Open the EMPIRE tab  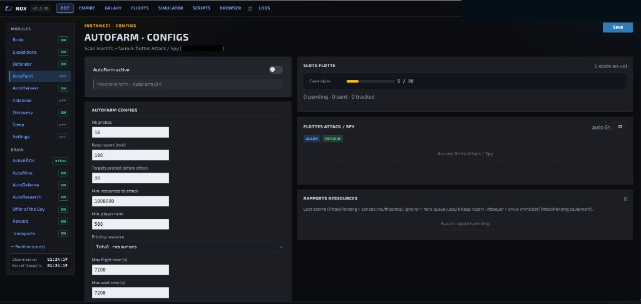pyautogui.click(x=87, y=8)
